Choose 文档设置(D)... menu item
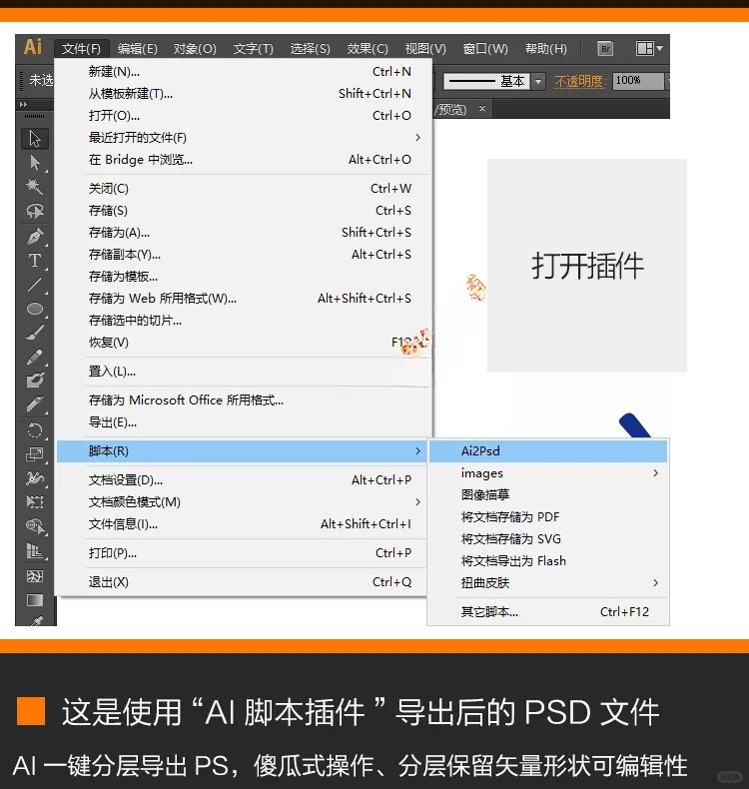 tap(242, 480)
